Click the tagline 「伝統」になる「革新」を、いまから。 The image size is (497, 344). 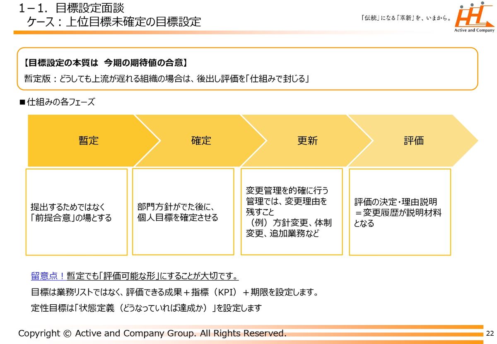(x=406, y=18)
